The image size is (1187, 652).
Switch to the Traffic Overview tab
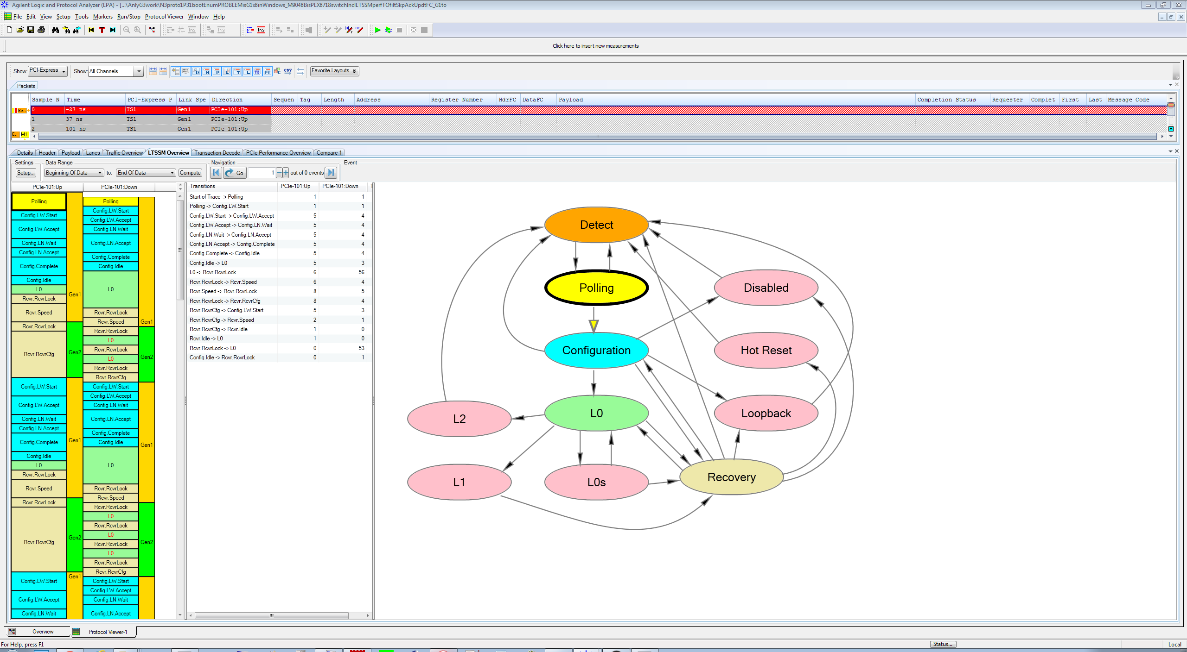click(x=124, y=153)
